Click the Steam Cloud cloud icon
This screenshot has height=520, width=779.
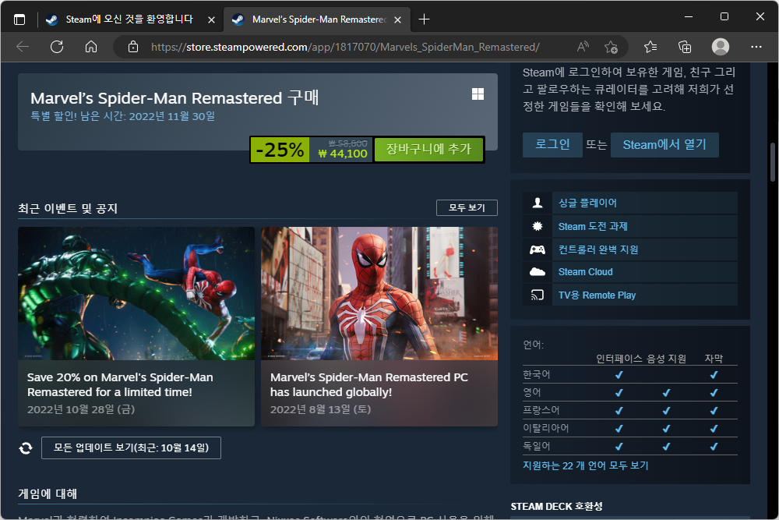tap(537, 272)
